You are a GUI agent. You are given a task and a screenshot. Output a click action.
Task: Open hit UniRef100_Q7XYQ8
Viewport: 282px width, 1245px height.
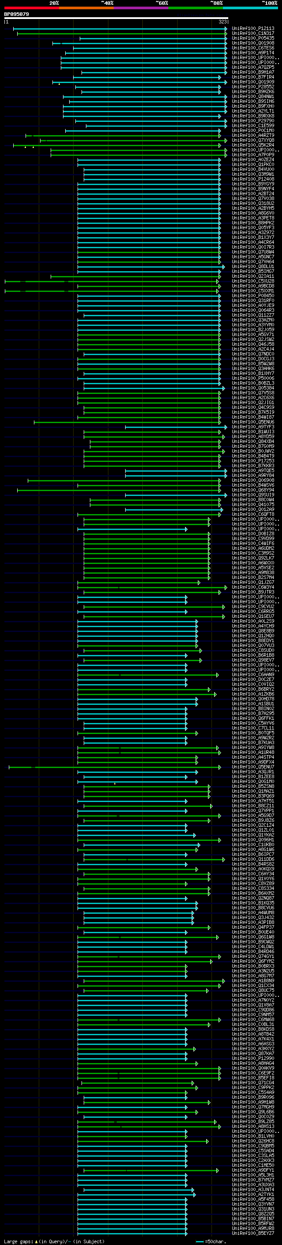tap(253, 140)
